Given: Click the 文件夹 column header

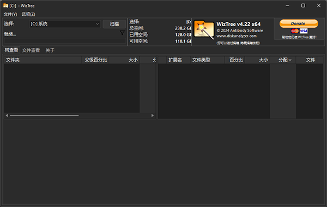Looking at the screenshot, I should tap(43, 60).
